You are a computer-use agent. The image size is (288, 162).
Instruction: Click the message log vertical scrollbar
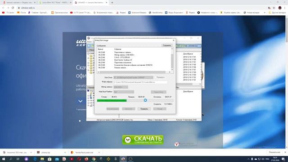coord(172,59)
